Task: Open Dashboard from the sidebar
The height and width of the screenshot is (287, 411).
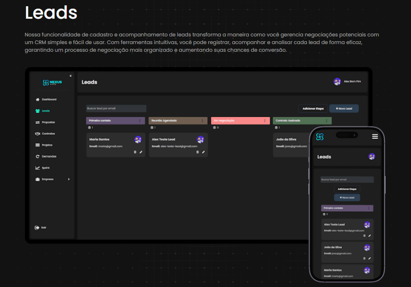Action: tap(49, 100)
